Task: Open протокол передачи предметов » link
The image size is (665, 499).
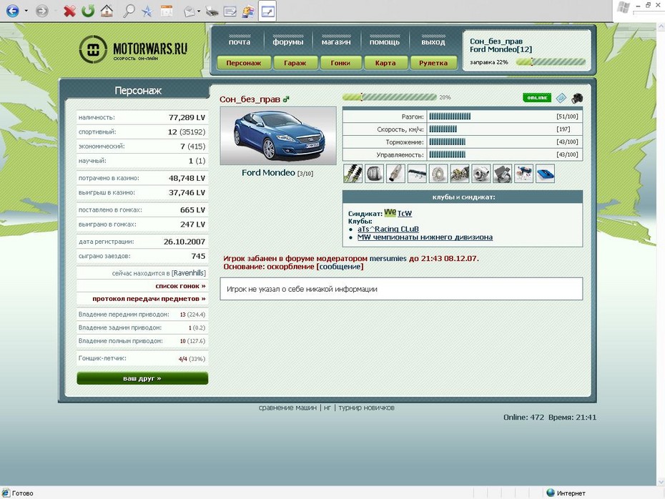Action: pos(149,298)
